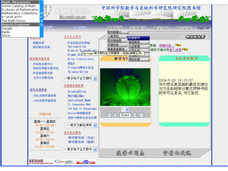Open the Scirus logo link
Image resolution: width=228 pixels, height=171 pixels.
(41, 162)
